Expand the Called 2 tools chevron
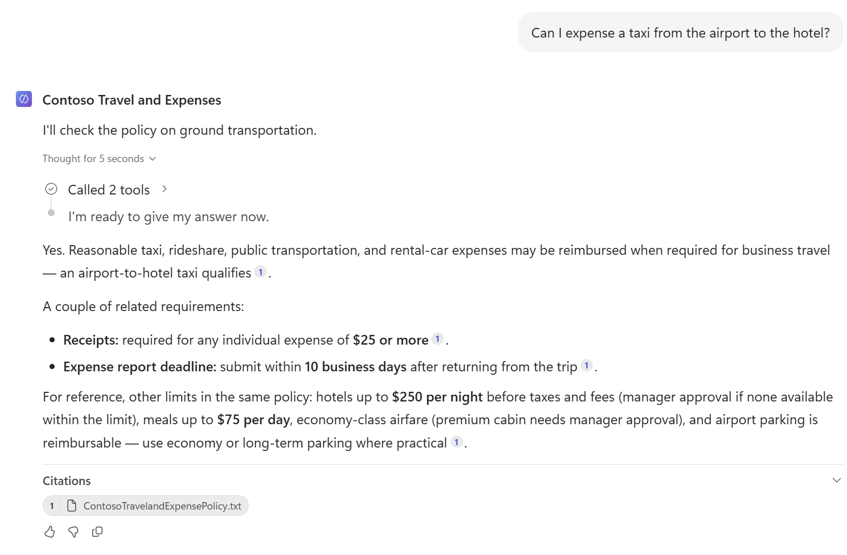The height and width of the screenshot is (555, 847). (165, 189)
